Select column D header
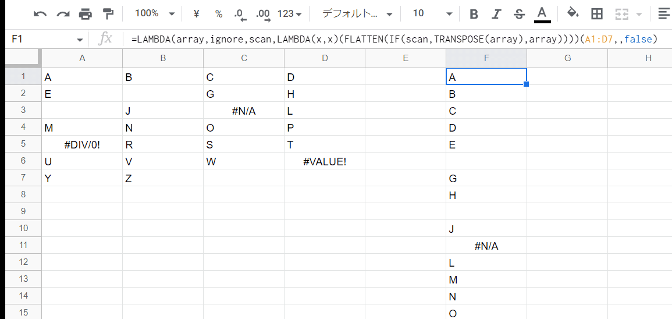The width and height of the screenshot is (672, 319). [325, 58]
